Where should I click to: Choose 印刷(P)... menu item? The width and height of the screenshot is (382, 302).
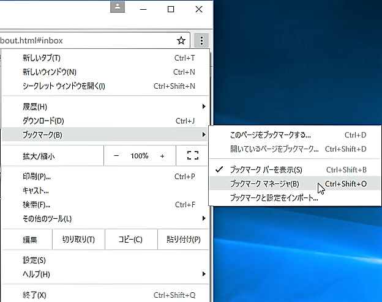click(x=105, y=177)
